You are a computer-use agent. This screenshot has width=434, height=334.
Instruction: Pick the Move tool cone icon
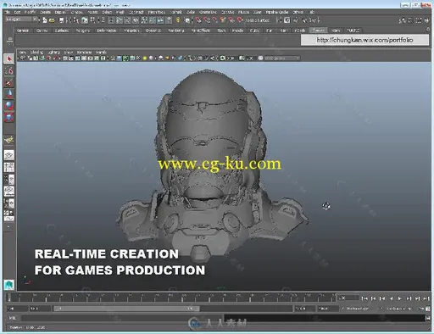pos(9,94)
